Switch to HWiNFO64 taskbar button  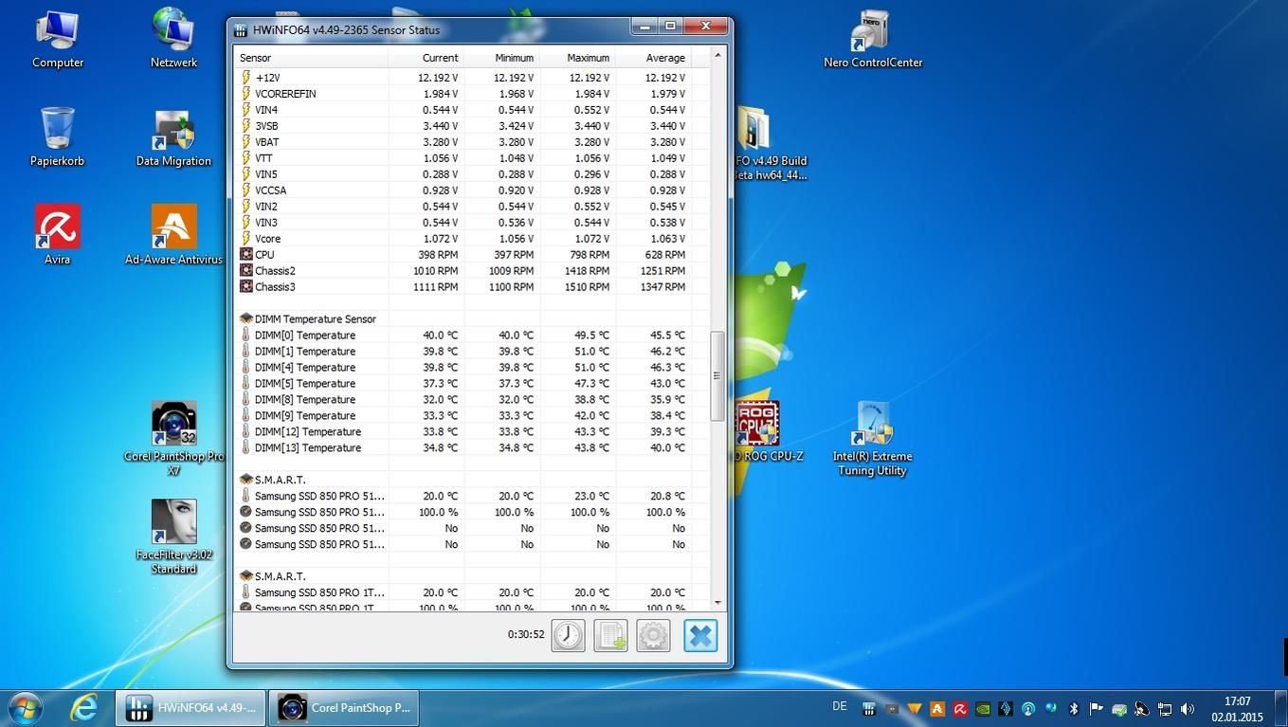190,707
